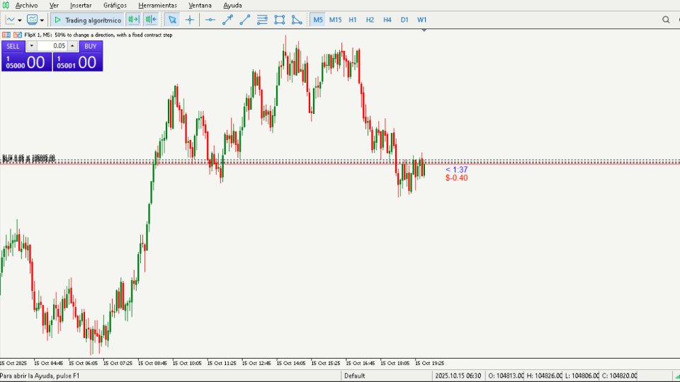Switch to the H4 timeframe

[387, 20]
